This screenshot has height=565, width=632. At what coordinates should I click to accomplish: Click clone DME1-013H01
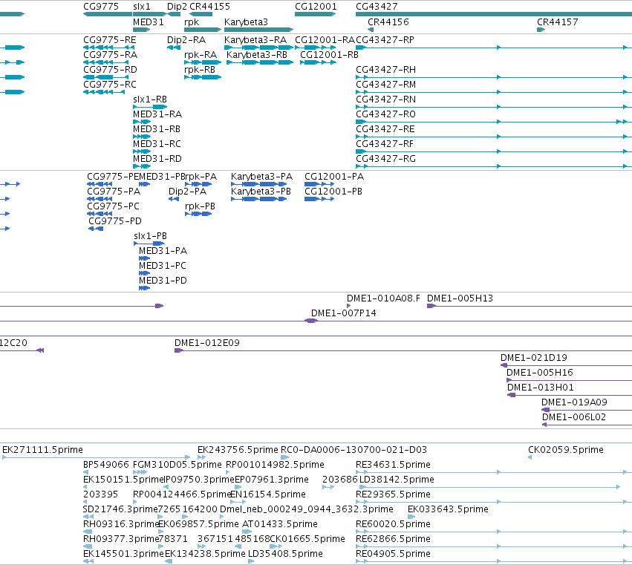tap(570, 395)
